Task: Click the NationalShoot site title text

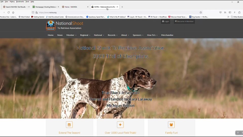Action: 69,23
